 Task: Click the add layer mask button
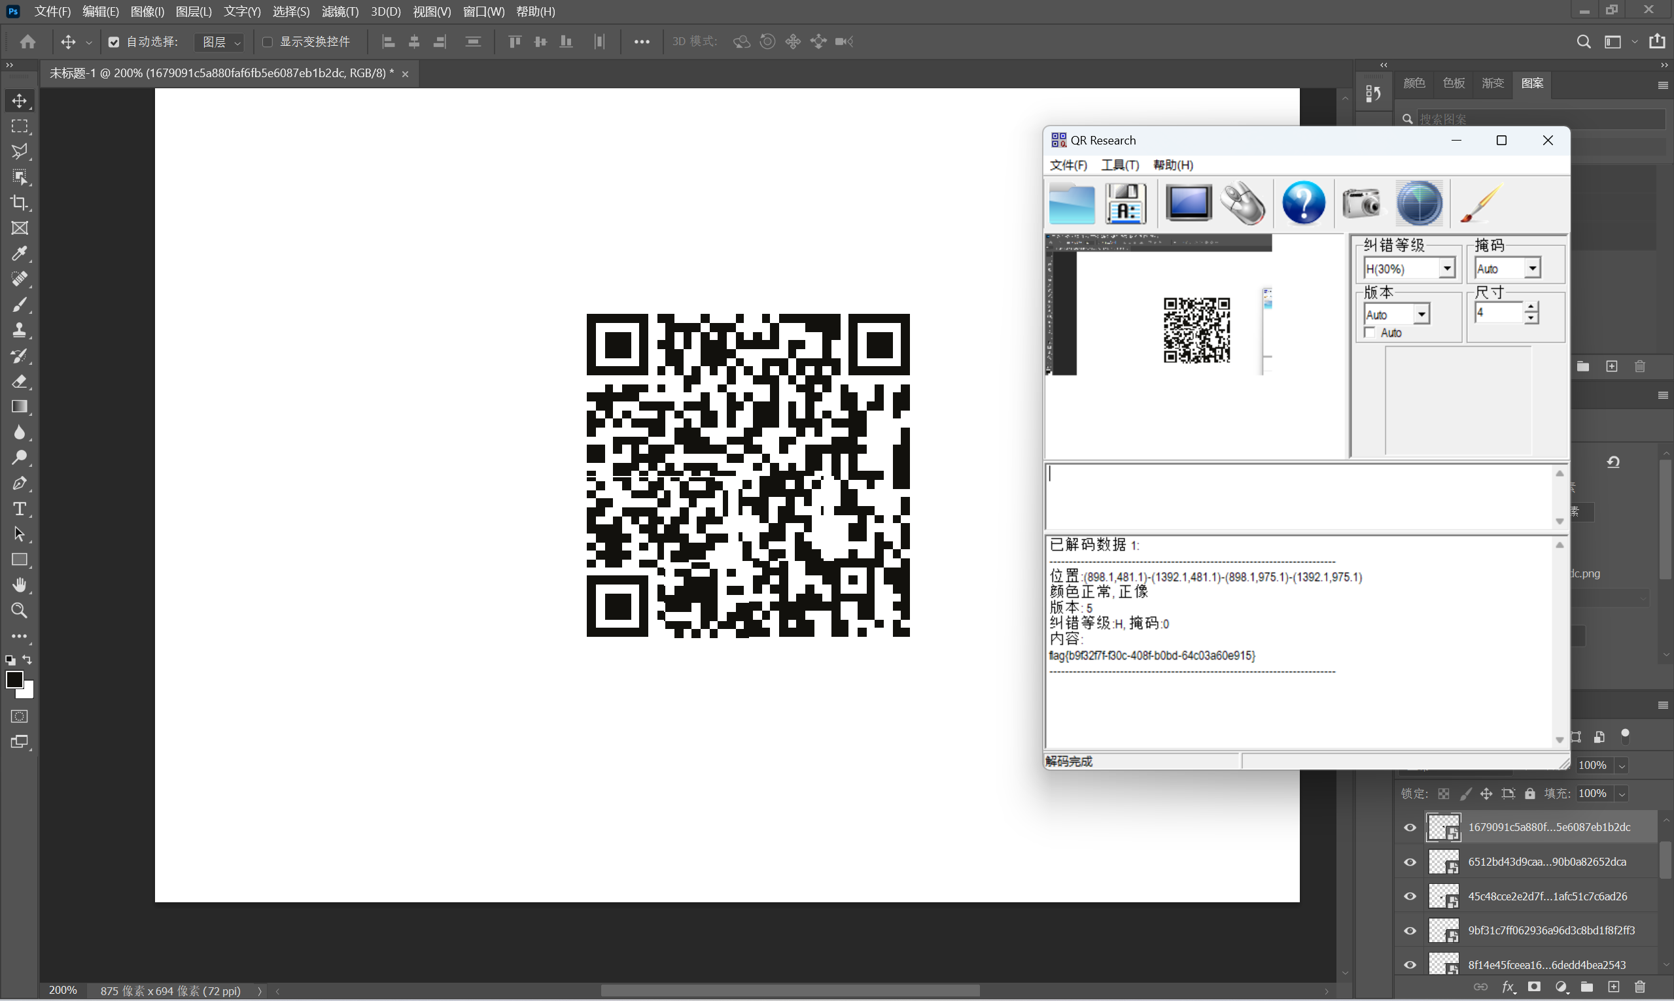coord(1534,987)
